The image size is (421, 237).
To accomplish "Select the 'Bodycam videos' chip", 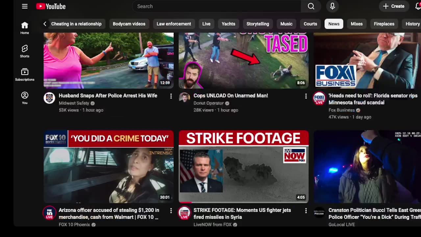I will click(x=129, y=24).
